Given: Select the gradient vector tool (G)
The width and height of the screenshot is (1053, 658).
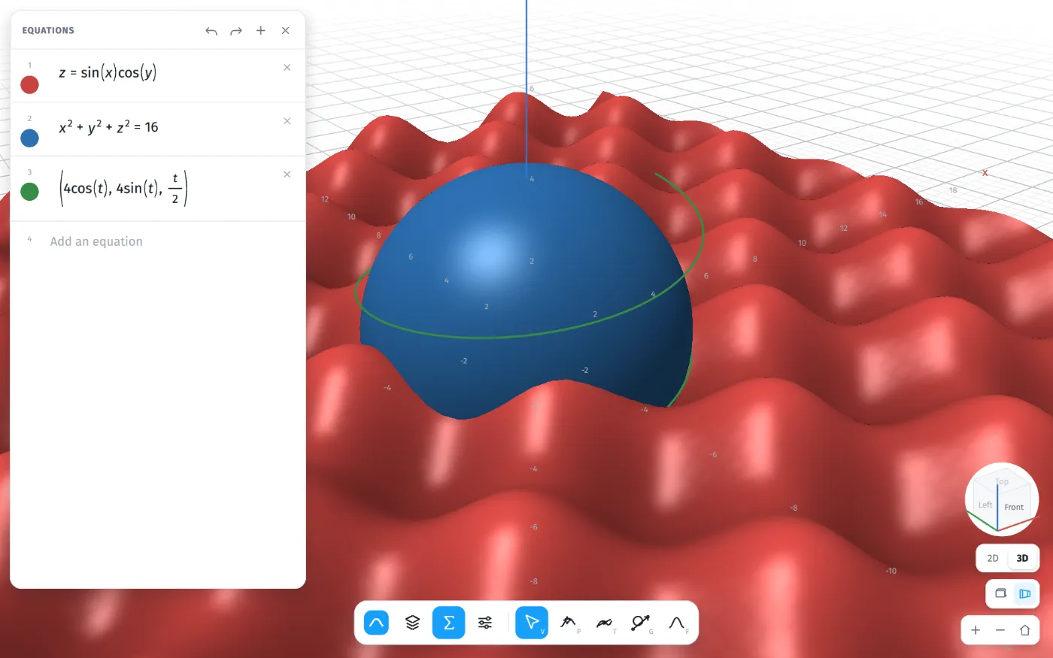Looking at the screenshot, I should (x=641, y=623).
